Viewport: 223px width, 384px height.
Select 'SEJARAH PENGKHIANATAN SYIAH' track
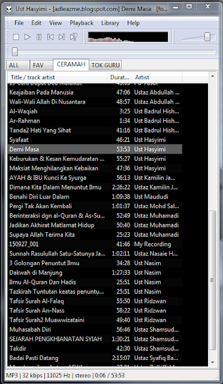(x=95, y=339)
